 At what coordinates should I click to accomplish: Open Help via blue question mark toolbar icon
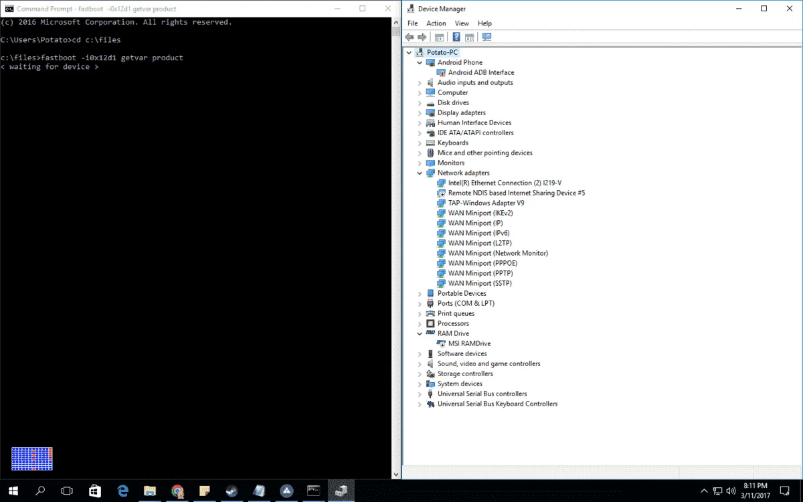click(456, 37)
